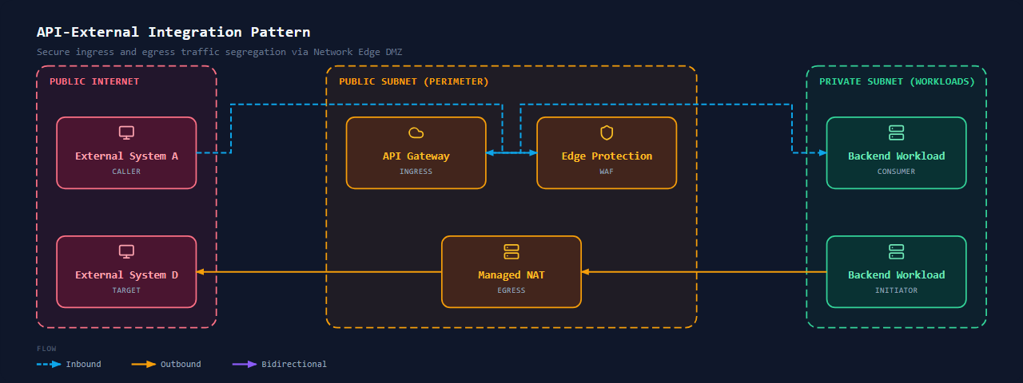This screenshot has height=383, width=1023.
Task: Click the WAF subtitle text
Action: (607, 172)
